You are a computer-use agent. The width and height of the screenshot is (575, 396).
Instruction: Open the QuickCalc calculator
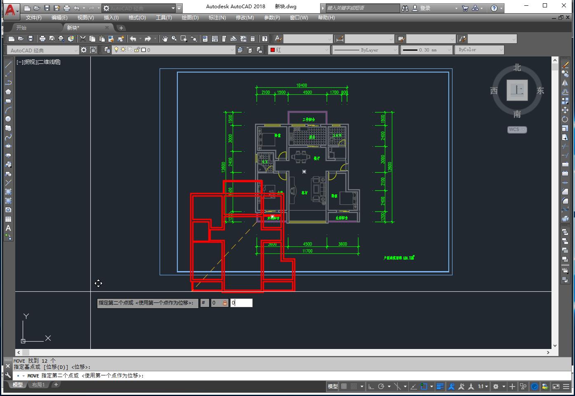(x=253, y=39)
